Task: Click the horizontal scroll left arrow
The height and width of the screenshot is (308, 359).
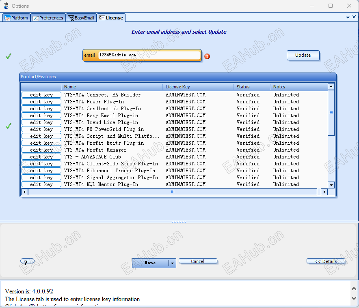Action: pos(24,192)
